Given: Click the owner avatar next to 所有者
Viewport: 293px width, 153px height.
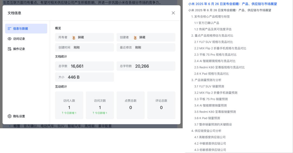Looking at the screenshot, I should pyautogui.click(x=74, y=37).
